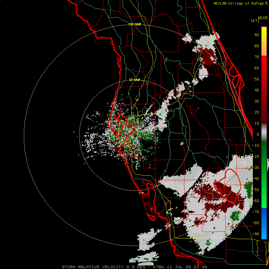Click the NEXR label above the color scale
The image size is (269, 269).
263,18
